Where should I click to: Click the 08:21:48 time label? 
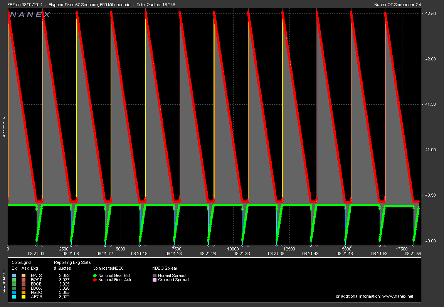pyautogui.click(x=345, y=254)
